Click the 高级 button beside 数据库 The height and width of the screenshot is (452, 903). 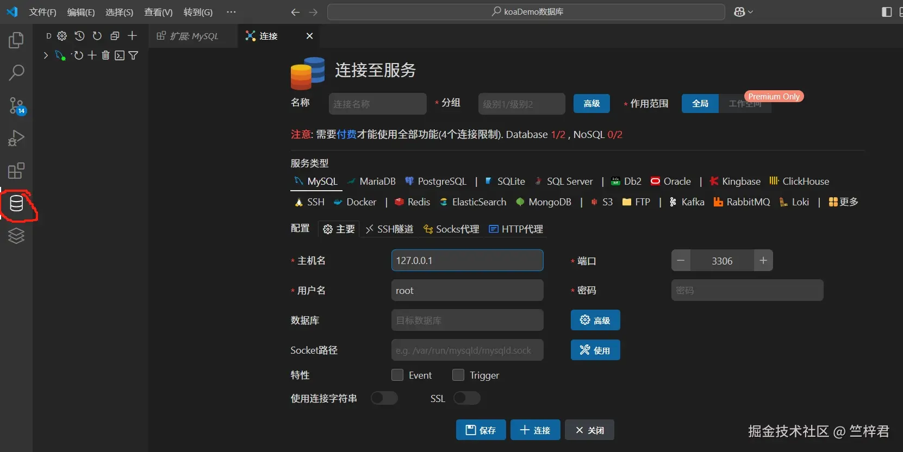click(x=595, y=320)
